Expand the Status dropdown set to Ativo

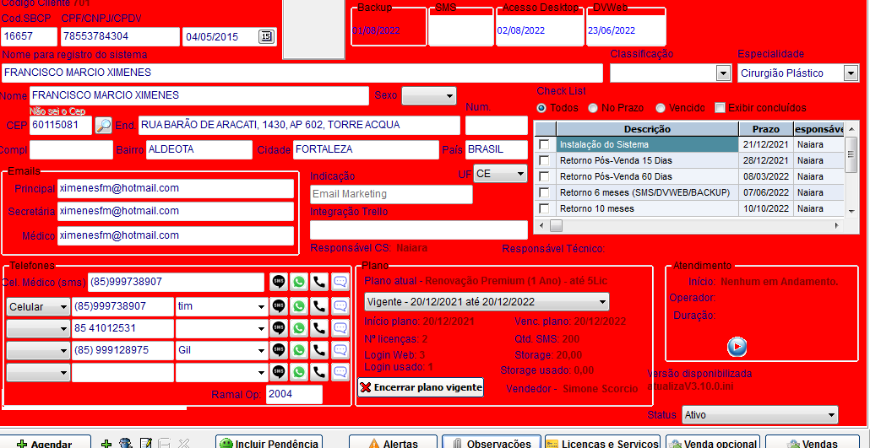tap(831, 415)
